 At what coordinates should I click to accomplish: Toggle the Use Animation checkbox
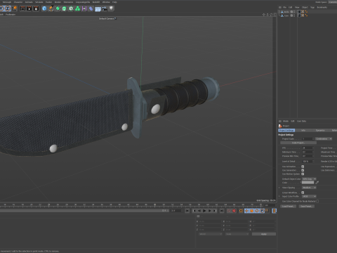point(303,167)
